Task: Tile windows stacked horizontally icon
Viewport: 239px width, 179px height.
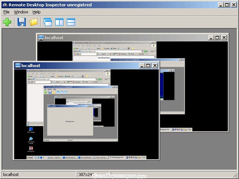Action: 71,22
